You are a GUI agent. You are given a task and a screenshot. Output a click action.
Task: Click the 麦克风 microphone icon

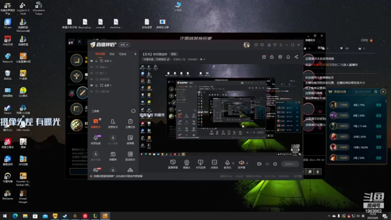[227, 163]
